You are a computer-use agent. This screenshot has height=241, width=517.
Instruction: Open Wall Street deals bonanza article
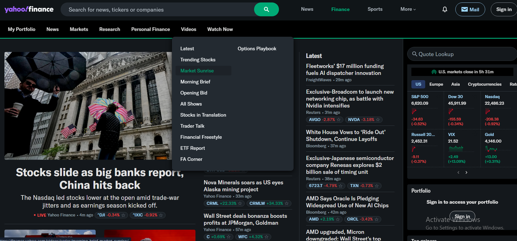coord(245,219)
